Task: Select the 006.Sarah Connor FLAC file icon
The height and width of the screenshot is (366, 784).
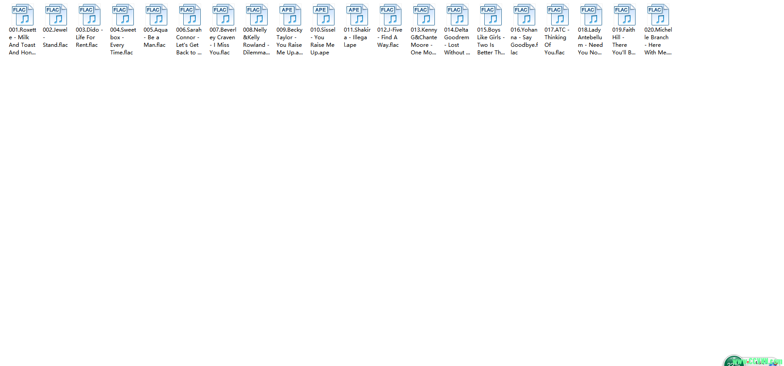Action: [x=190, y=15]
